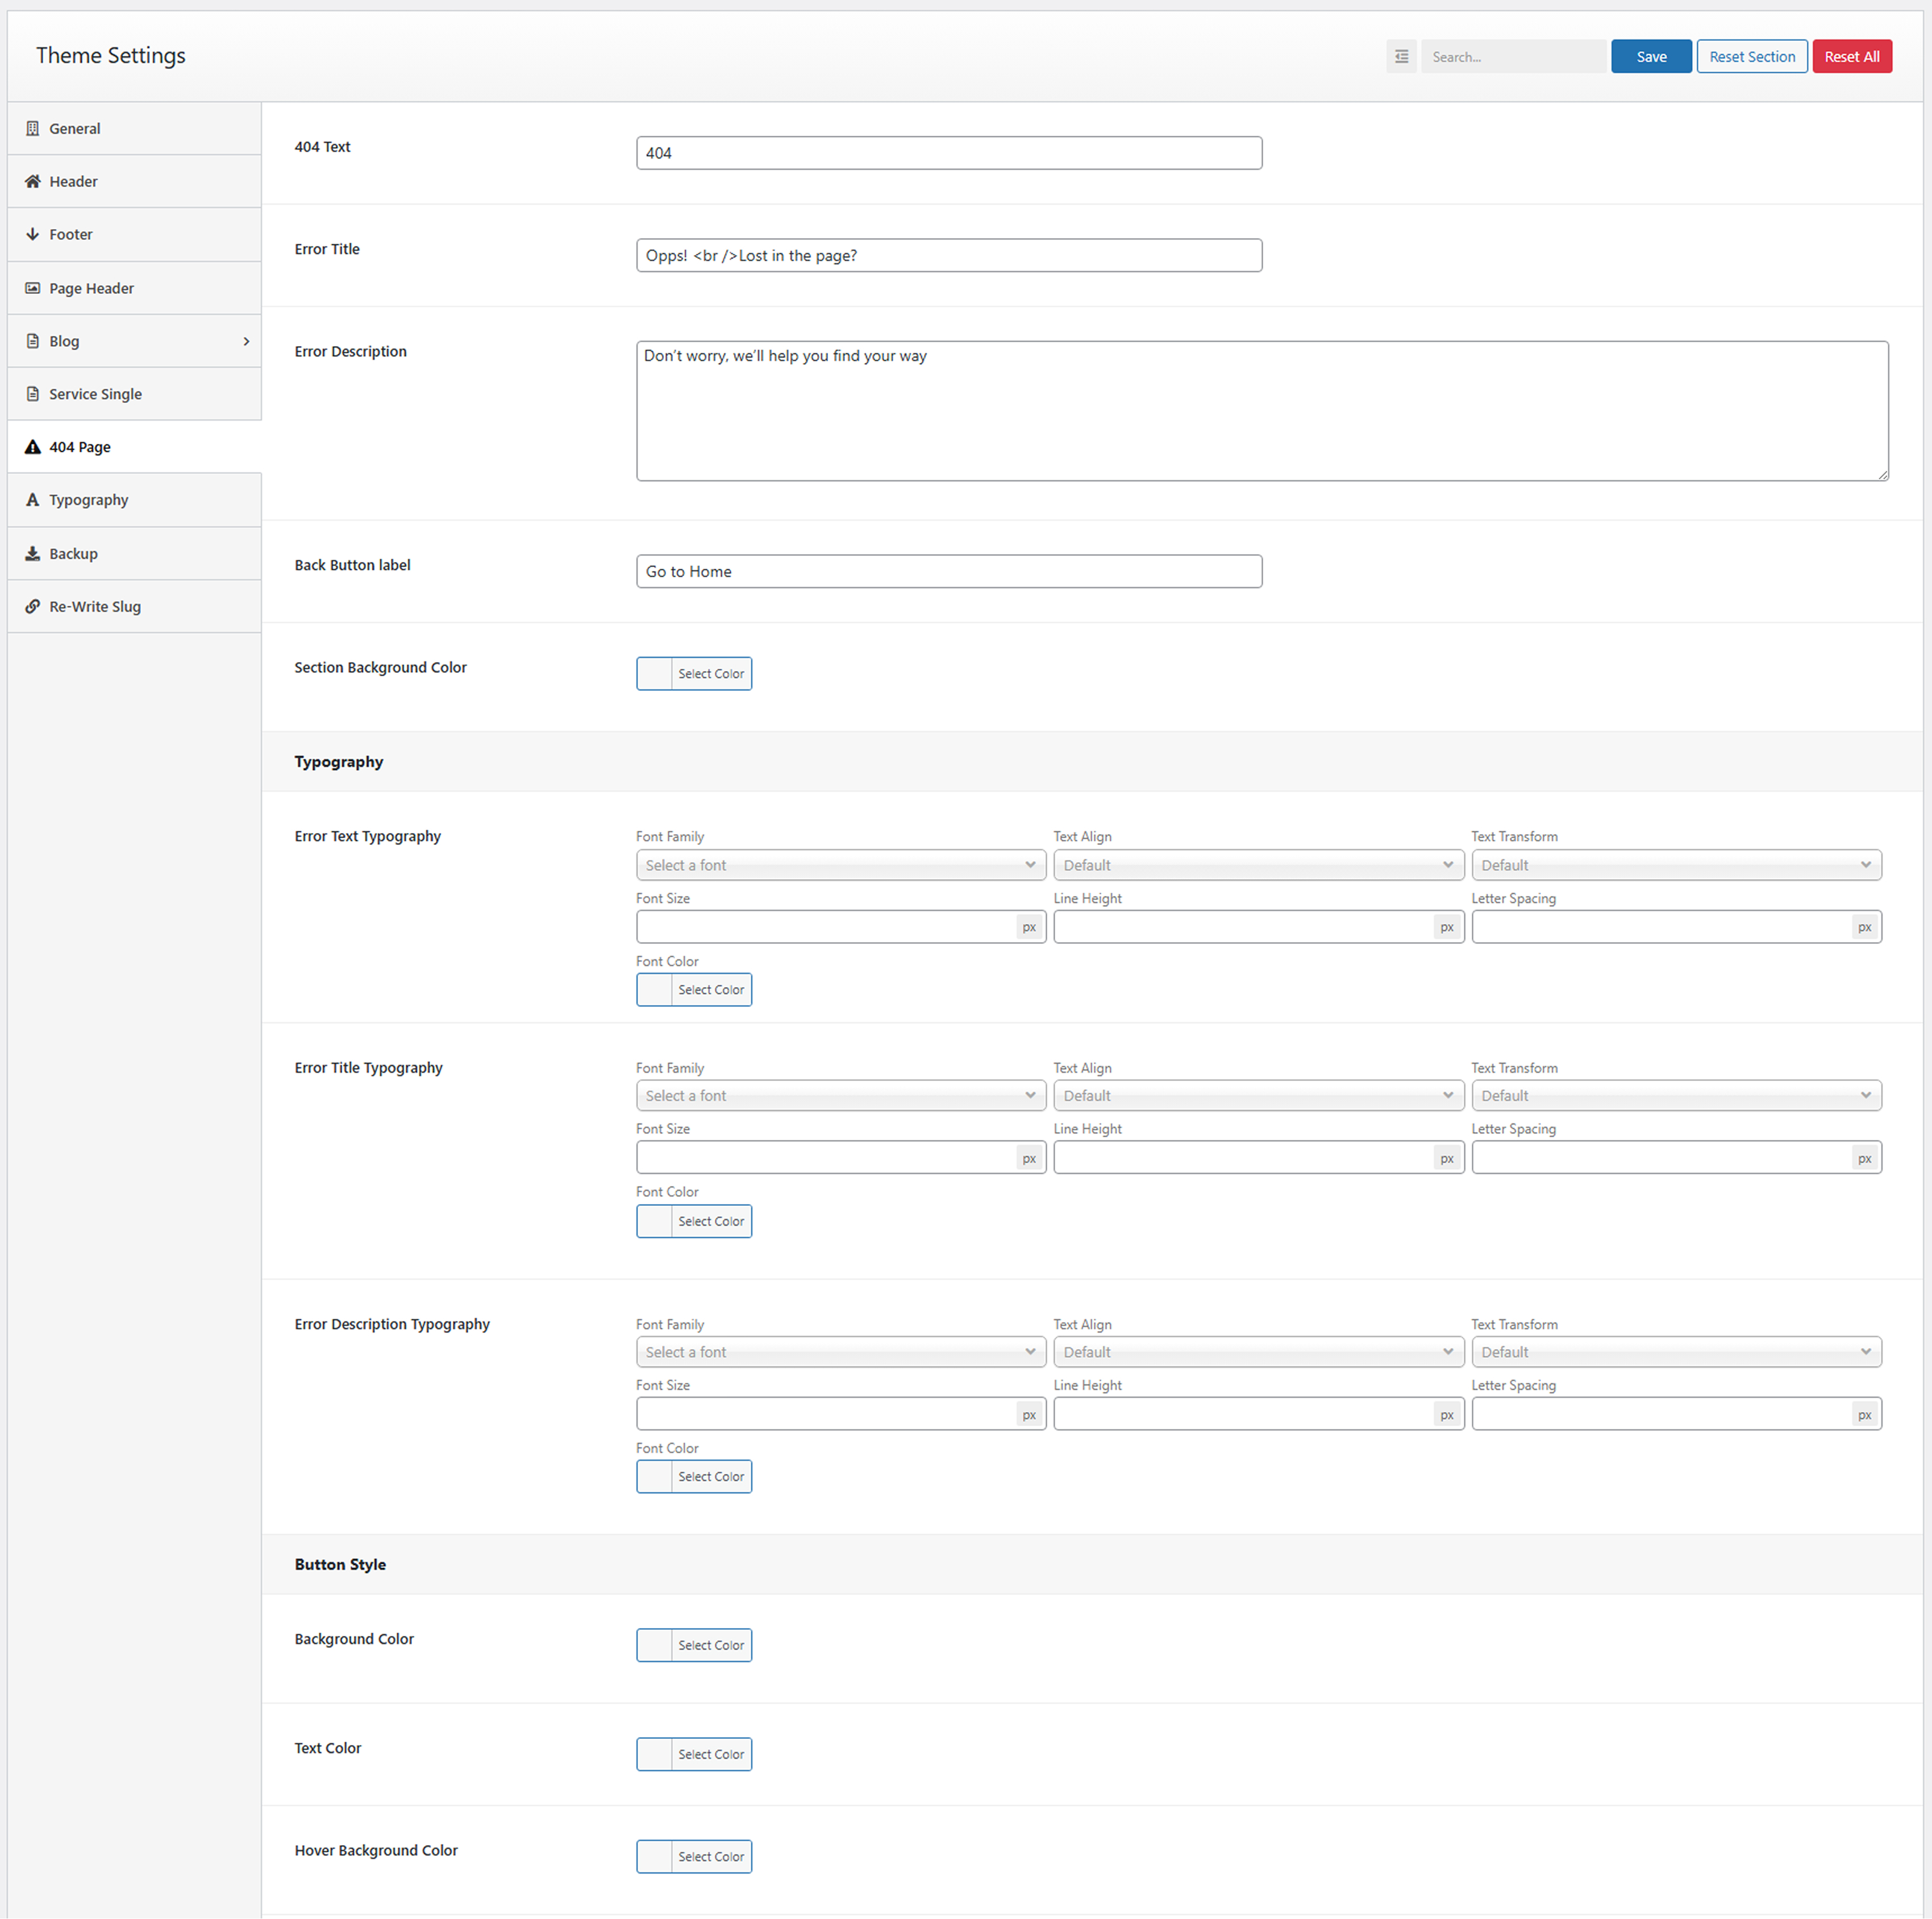Open Error Description Typography Text Transform dropdown
The width and height of the screenshot is (1932, 1919).
[x=1676, y=1352]
